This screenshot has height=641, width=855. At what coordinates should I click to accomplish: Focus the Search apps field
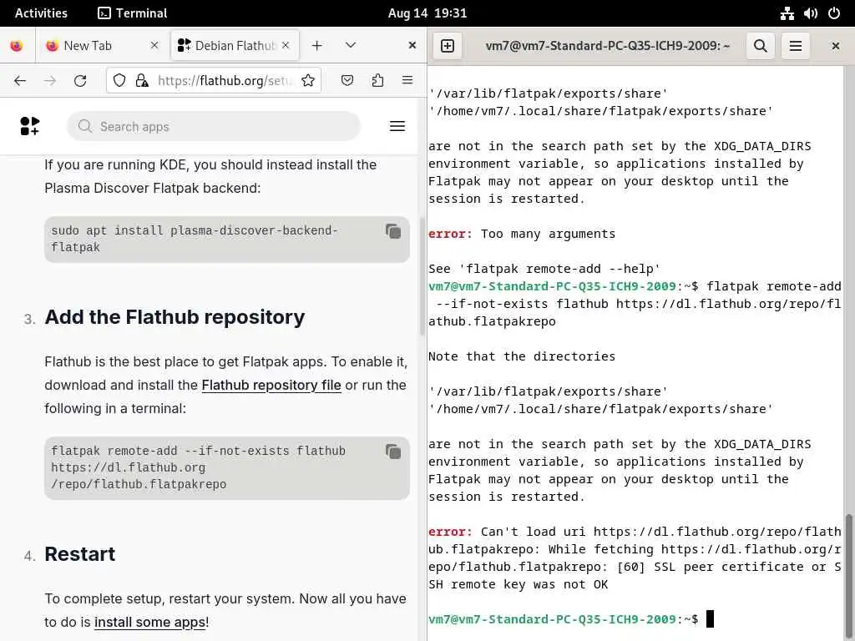pyautogui.click(x=214, y=127)
